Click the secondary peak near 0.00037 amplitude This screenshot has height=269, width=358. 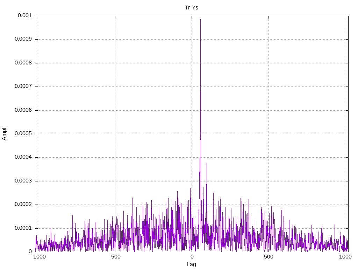[207, 163]
